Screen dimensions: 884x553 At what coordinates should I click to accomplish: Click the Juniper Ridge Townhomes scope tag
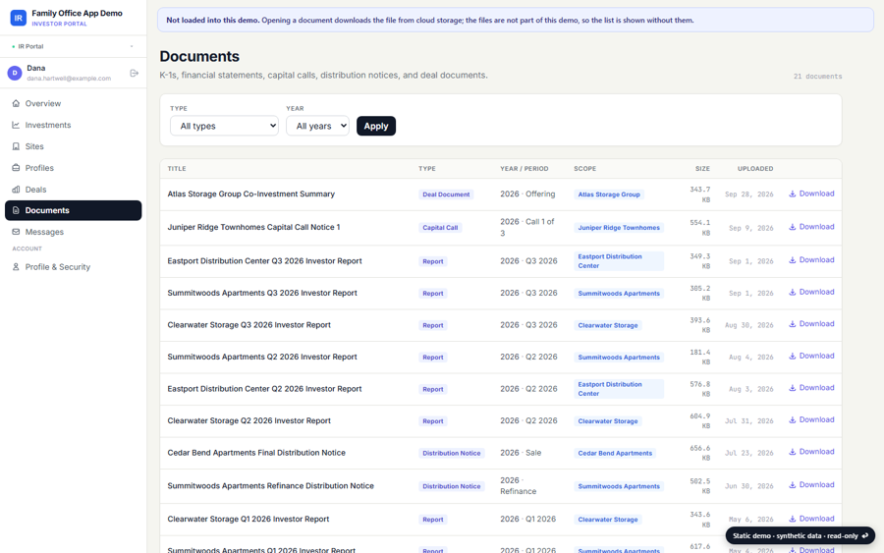point(619,228)
